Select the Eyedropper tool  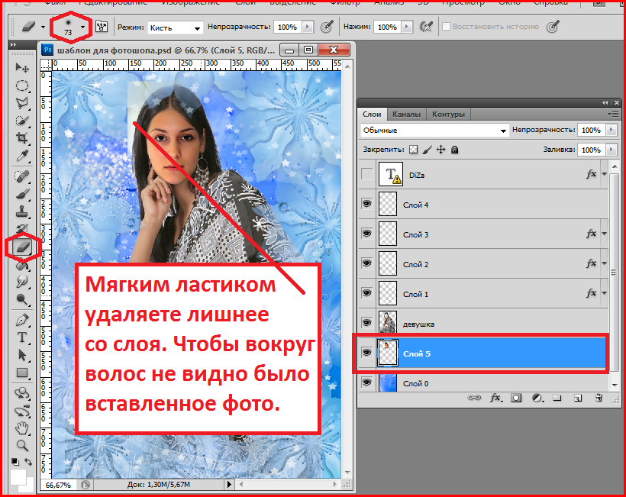(x=22, y=156)
